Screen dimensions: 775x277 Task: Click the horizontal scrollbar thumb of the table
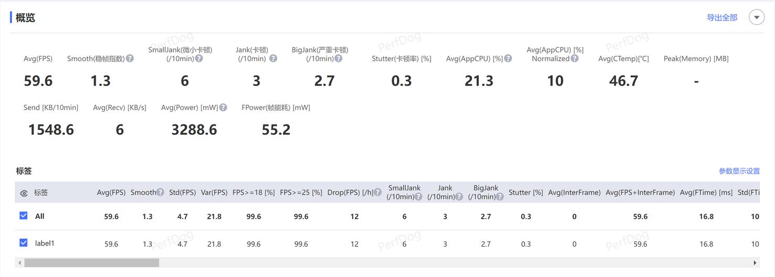(x=92, y=263)
